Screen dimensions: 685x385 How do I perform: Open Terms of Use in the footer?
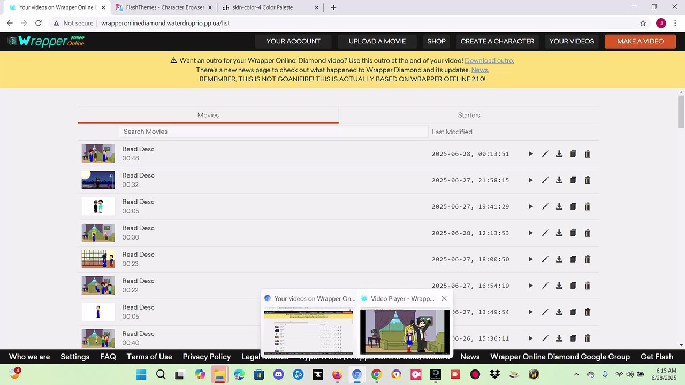tap(149, 357)
